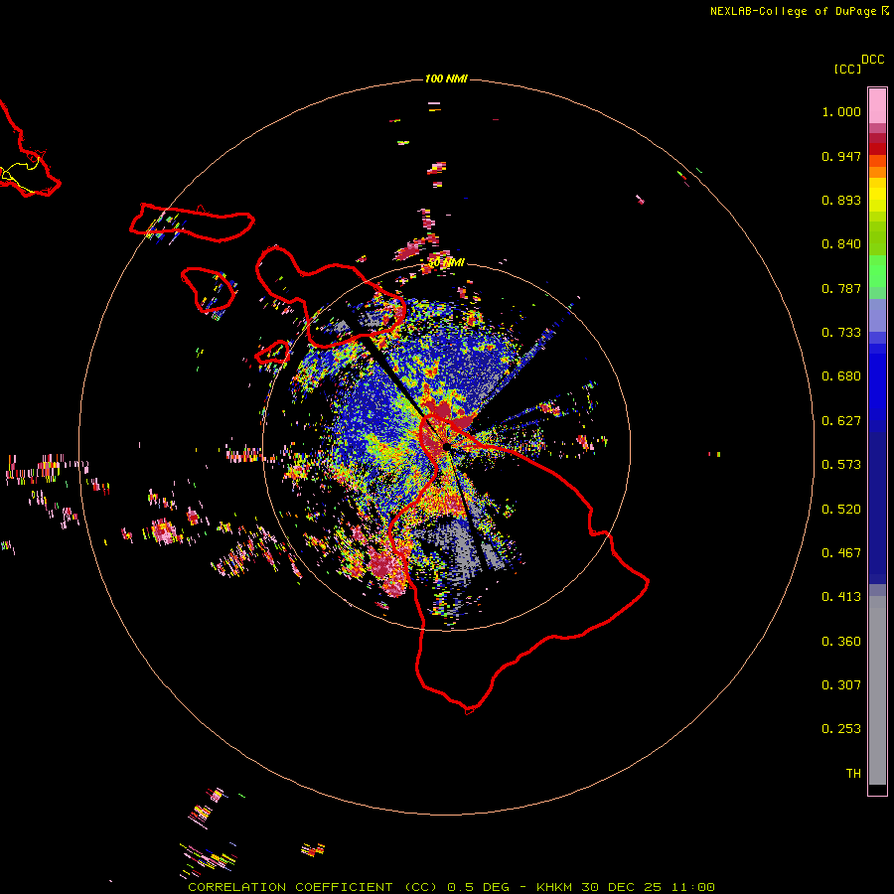The height and width of the screenshot is (894, 894).
Task: Click the Correlation Coefficient product title text
Action: (313, 887)
